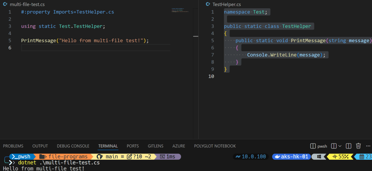The width and height of the screenshot is (372, 171).
Task: Click the aks-hk-01 Kubernetes context badge
Action: point(292,157)
